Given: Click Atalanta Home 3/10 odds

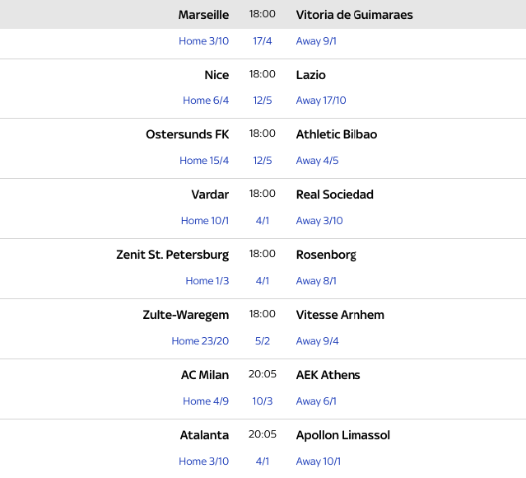Looking at the screenshot, I should (x=203, y=462).
